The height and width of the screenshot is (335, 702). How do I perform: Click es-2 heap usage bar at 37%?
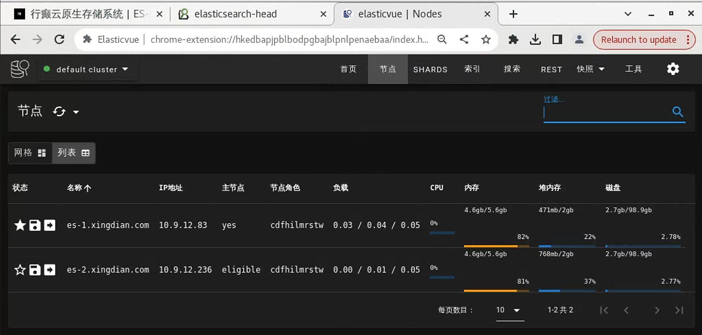tap(567, 290)
